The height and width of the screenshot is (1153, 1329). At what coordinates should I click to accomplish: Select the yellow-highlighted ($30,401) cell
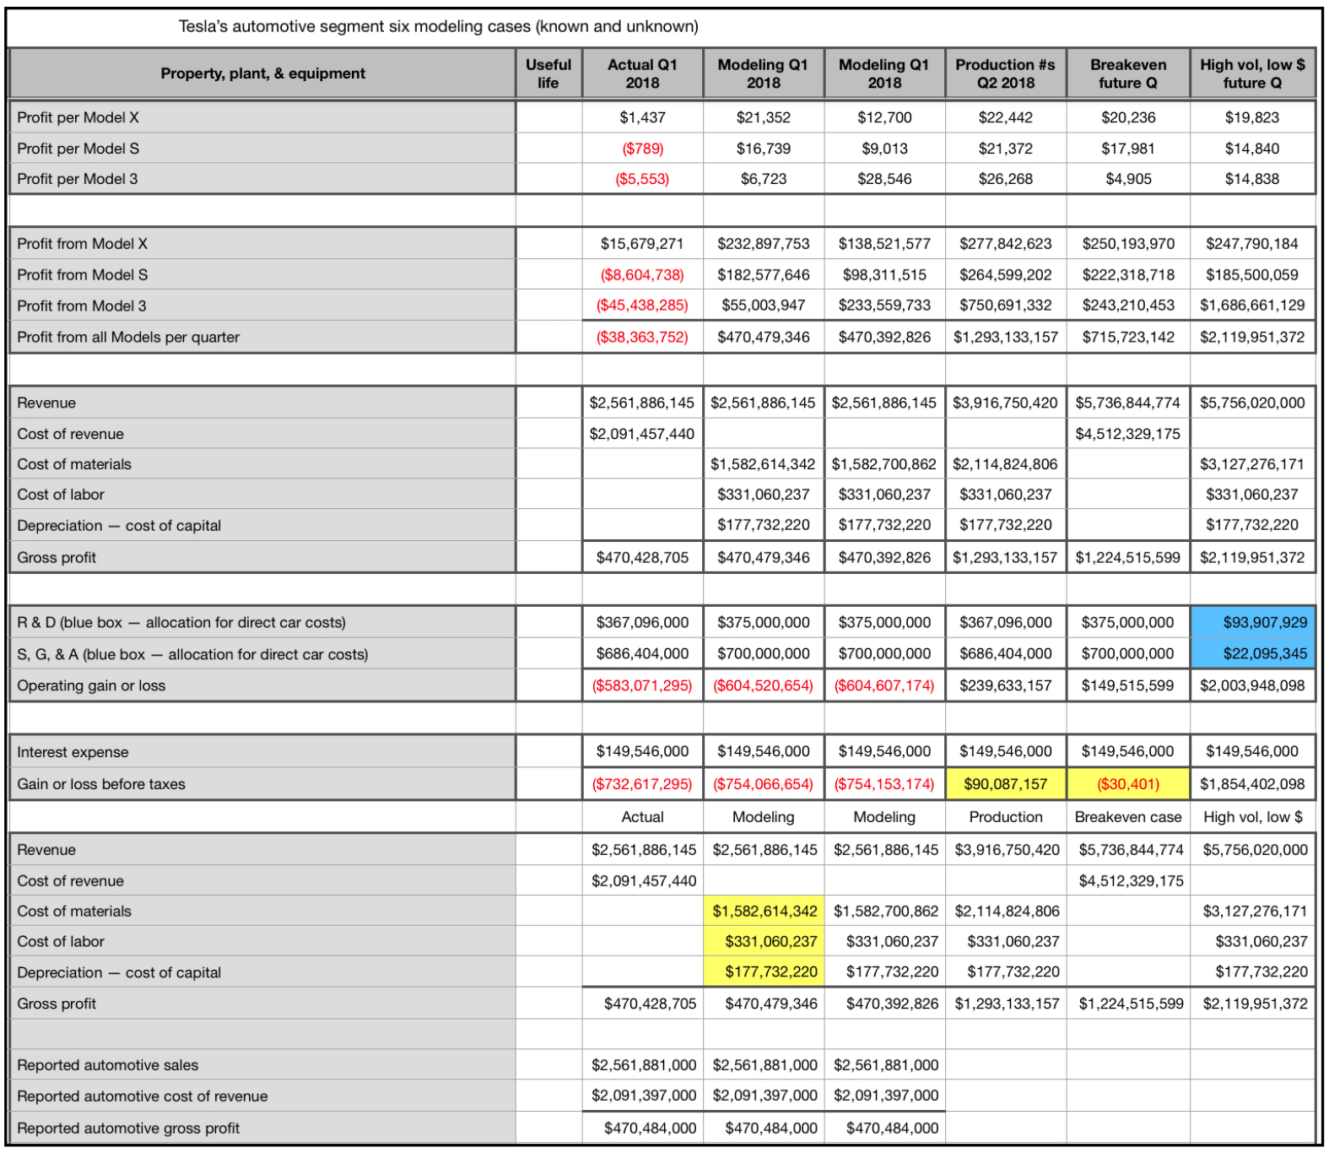coord(1128,784)
